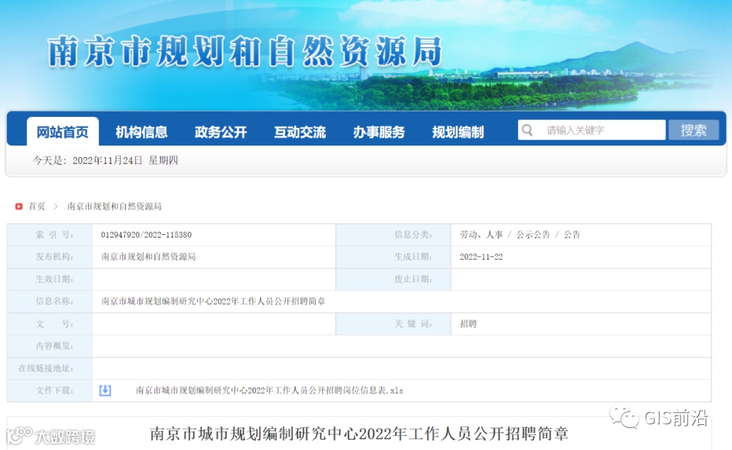Open the 政务公开 menu

click(x=220, y=133)
